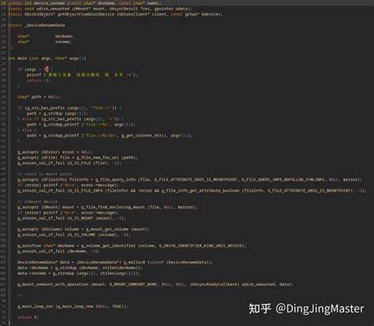Click the return 0 statement

tap(28, 317)
